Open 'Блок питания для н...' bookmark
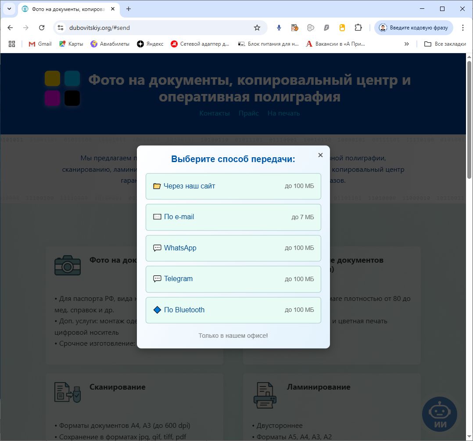 [x=268, y=44]
